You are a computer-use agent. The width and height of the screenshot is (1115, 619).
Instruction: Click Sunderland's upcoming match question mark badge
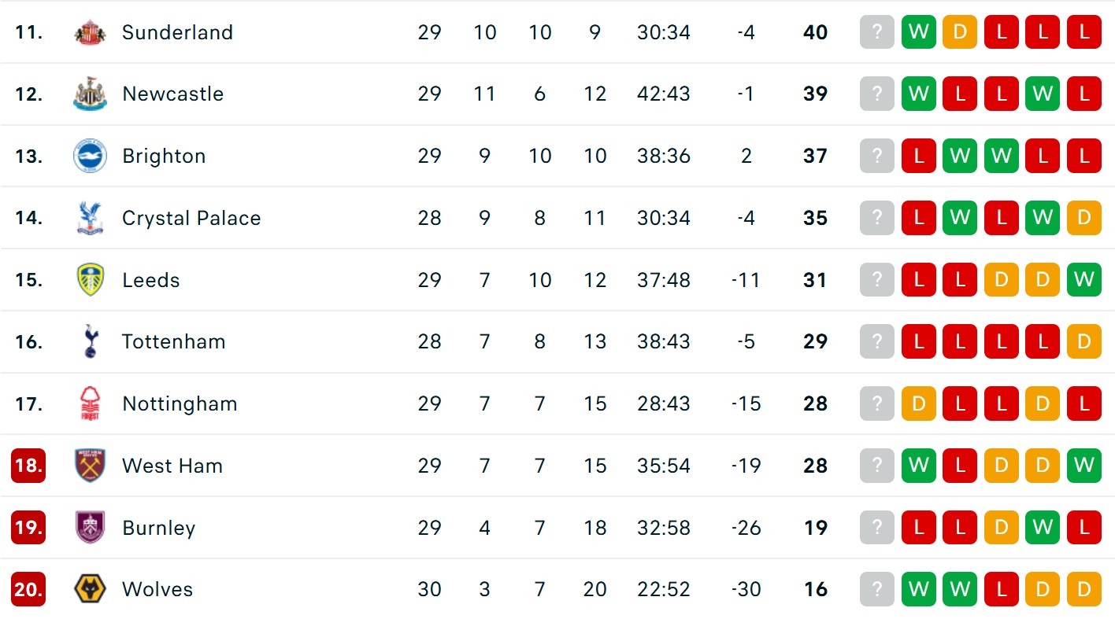coord(877,32)
